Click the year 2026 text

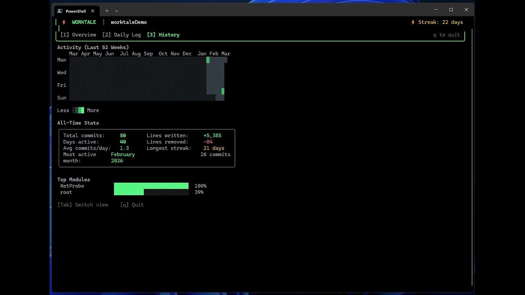[117, 161]
